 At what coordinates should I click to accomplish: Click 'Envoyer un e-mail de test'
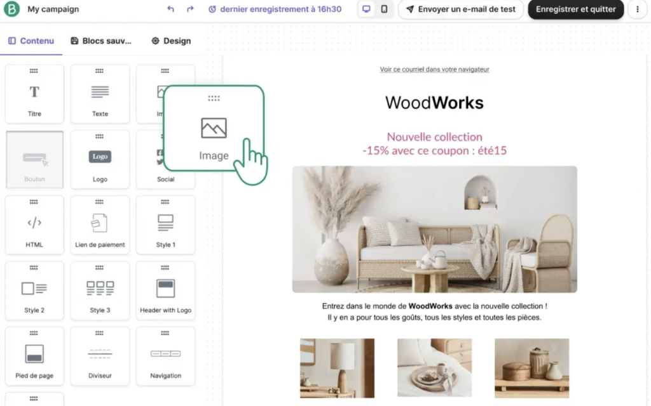461,9
